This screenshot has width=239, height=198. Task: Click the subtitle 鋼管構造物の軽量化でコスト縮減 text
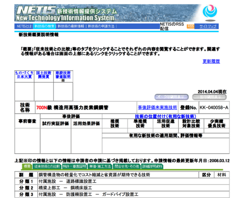[x=94, y=175]
